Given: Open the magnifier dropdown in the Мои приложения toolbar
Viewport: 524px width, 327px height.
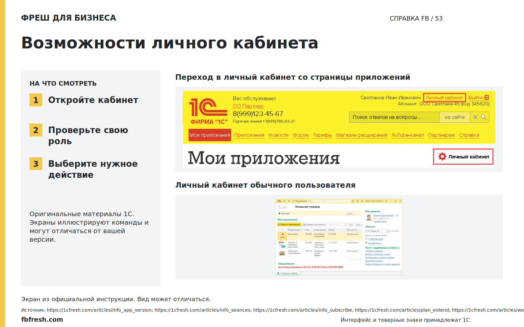Looking at the screenshot, I should [x=351, y=224].
